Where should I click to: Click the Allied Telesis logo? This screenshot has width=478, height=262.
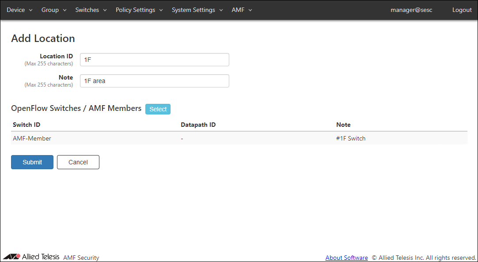31,257
